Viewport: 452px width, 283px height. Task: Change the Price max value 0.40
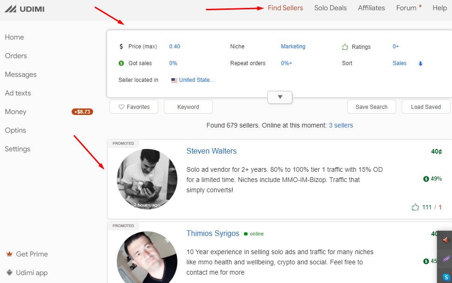175,47
